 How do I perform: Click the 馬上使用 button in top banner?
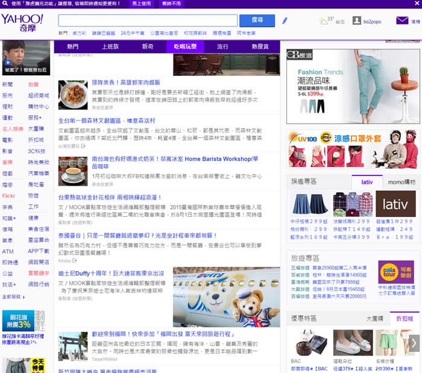[x=142, y=4]
